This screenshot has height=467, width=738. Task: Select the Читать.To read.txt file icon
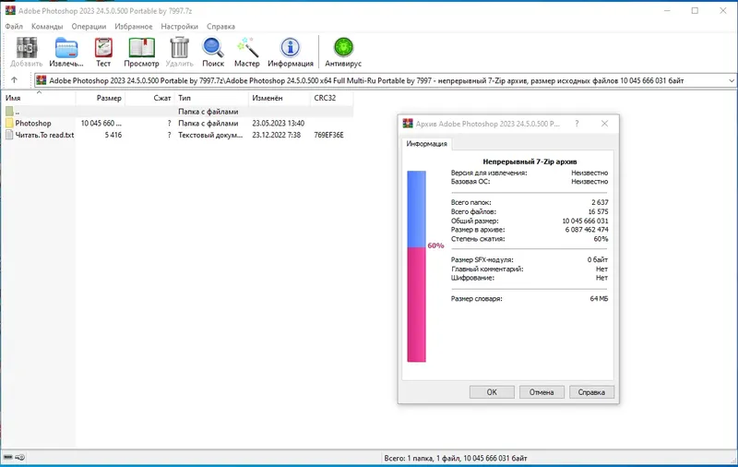[x=9, y=135]
